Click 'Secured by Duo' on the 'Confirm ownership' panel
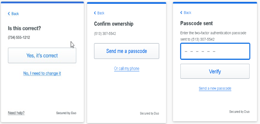The height and width of the screenshot is (124, 260). pyautogui.click(x=149, y=113)
